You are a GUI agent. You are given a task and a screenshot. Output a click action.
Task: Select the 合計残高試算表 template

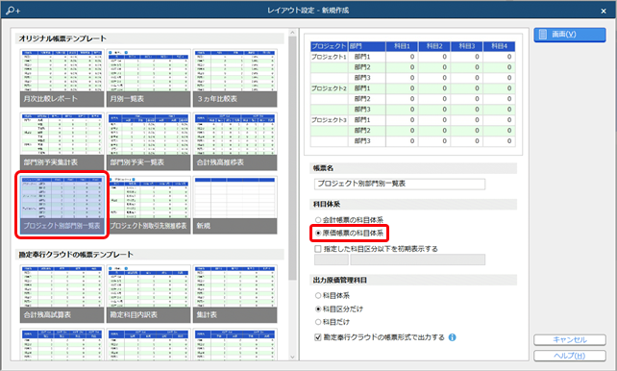click(62, 294)
